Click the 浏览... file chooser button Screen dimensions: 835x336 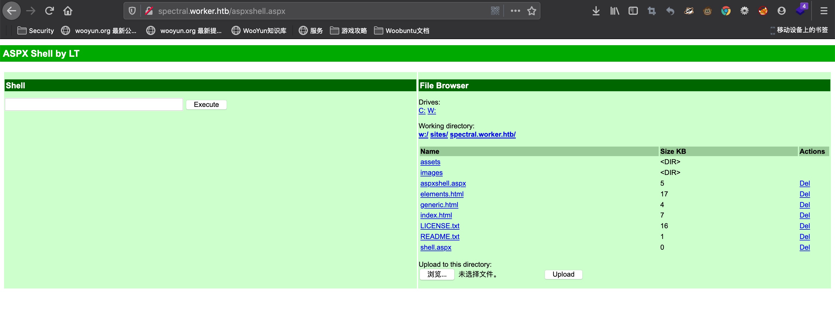pos(437,274)
